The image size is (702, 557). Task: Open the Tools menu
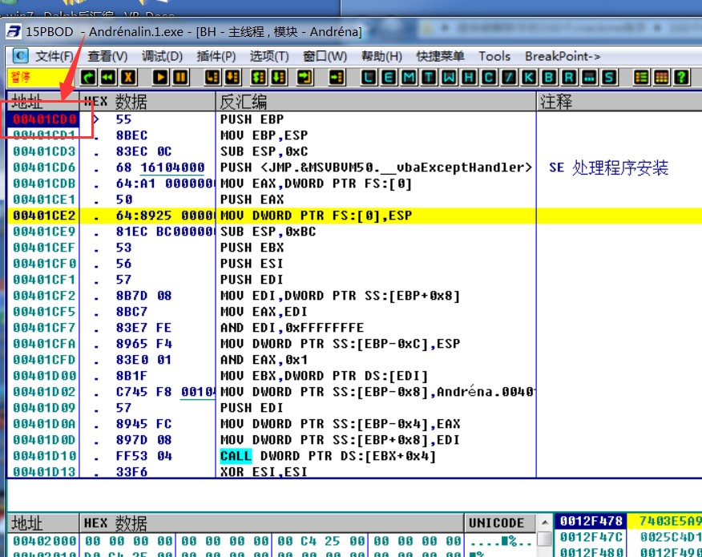[x=494, y=56]
